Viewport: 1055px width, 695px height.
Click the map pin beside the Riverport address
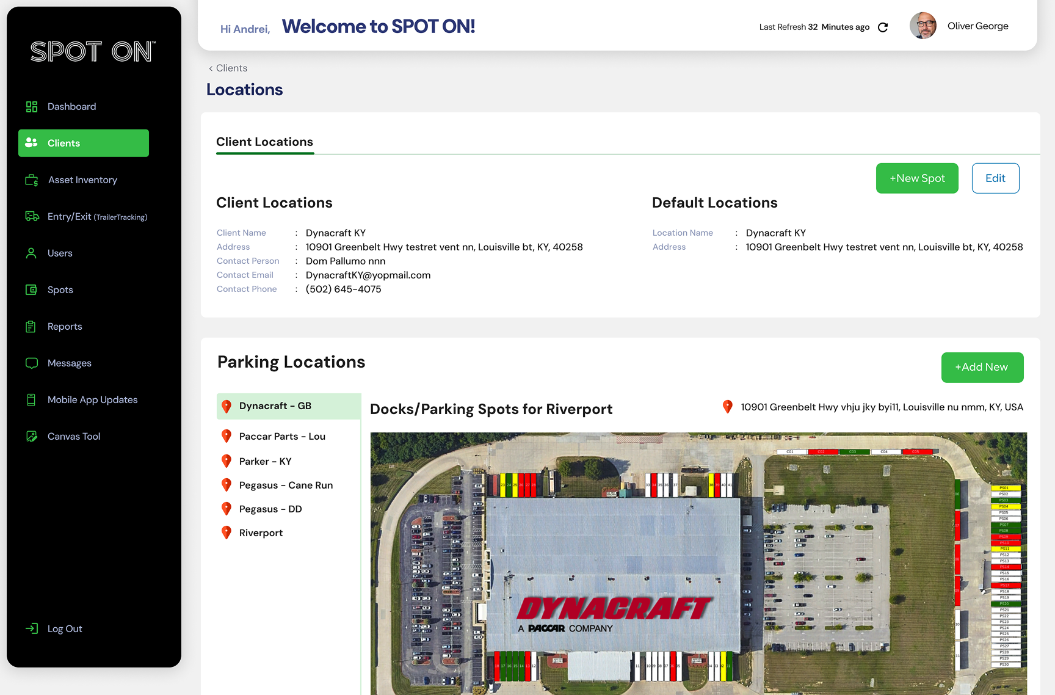[728, 407]
